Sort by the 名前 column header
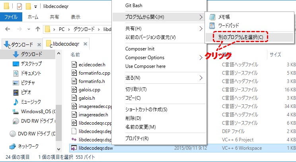The height and width of the screenshot is (162, 296). 75,54
